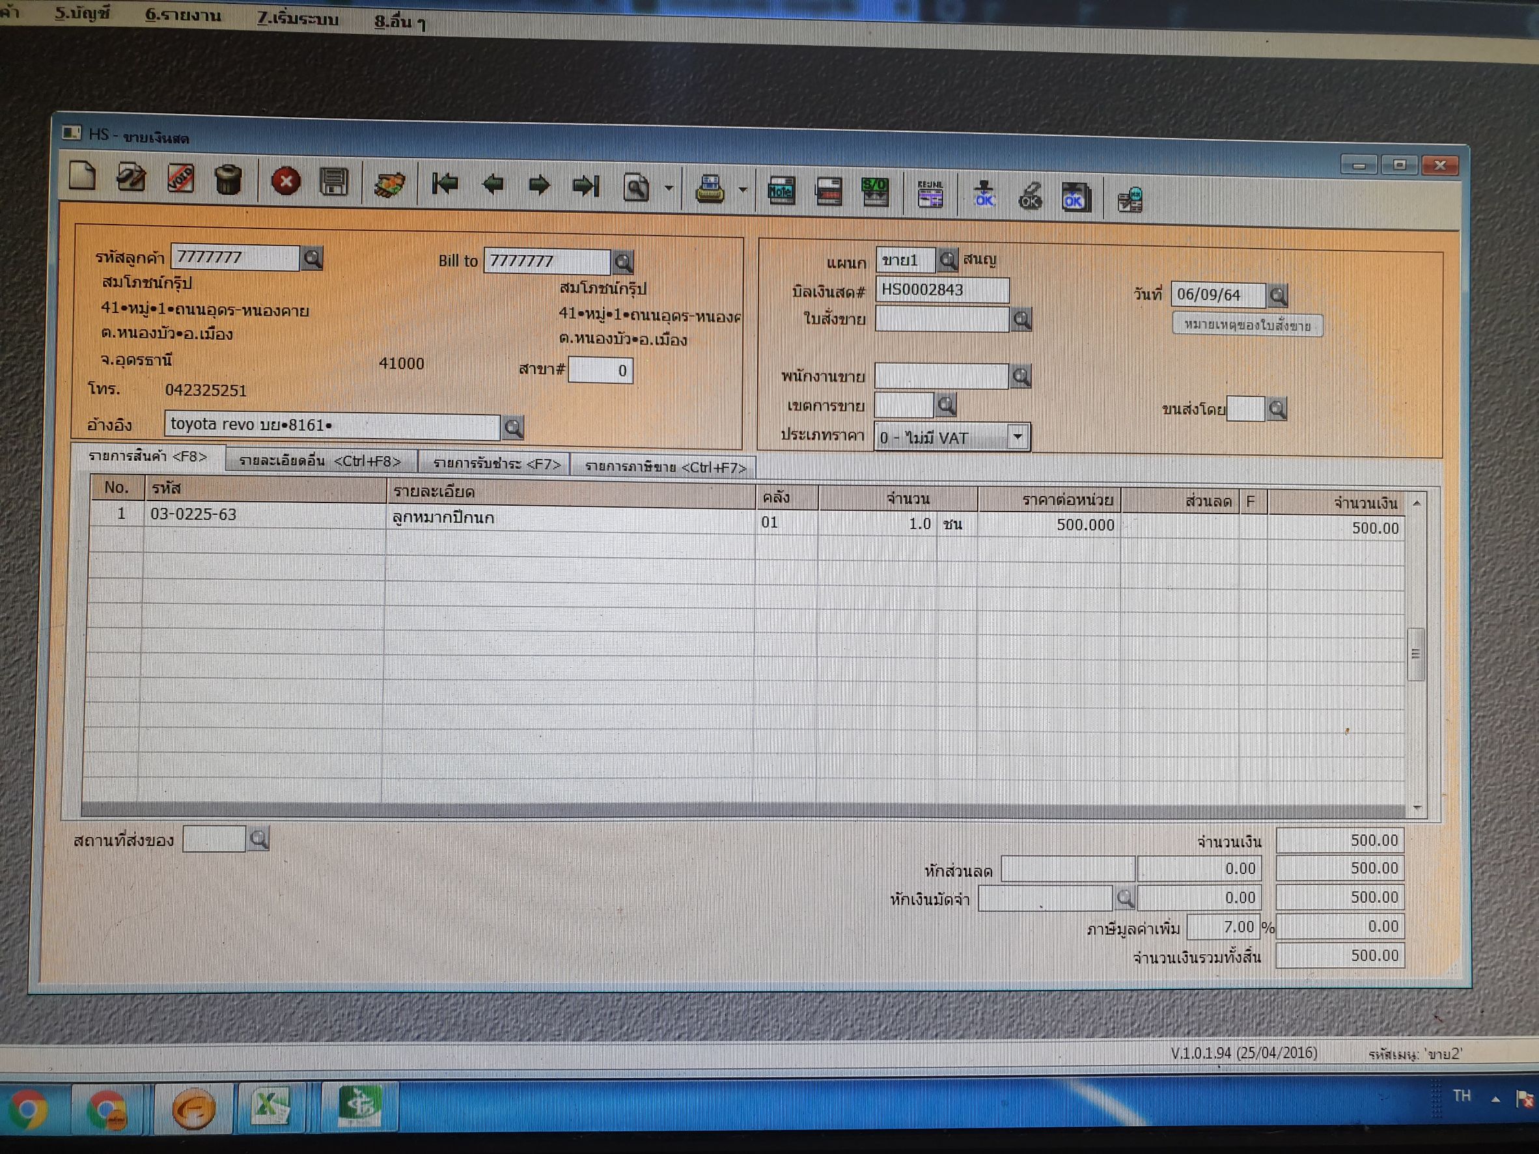This screenshot has height=1154, width=1539.
Task: Click the last toolbar icon with globe
Action: click(x=1130, y=200)
